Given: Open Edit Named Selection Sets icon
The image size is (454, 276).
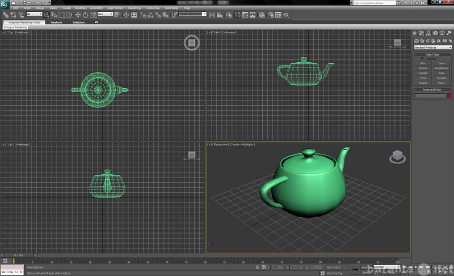Looking at the screenshot, I should (x=174, y=15).
